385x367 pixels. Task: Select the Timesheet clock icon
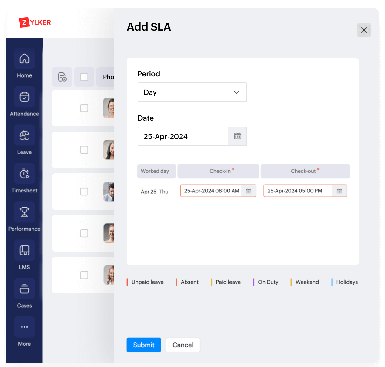click(x=24, y=174)
